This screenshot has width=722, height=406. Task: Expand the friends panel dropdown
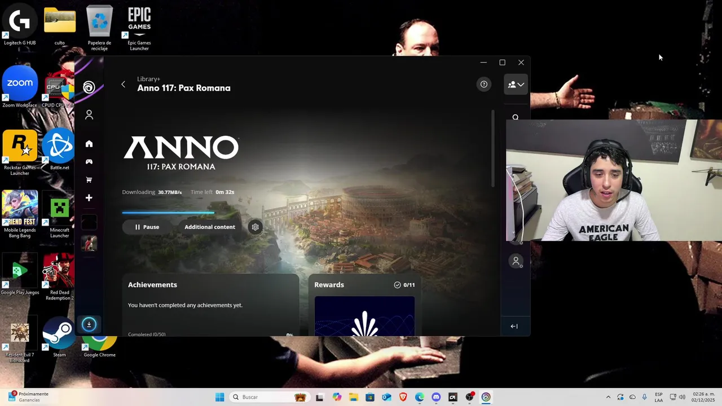click(x=516, y=85)
